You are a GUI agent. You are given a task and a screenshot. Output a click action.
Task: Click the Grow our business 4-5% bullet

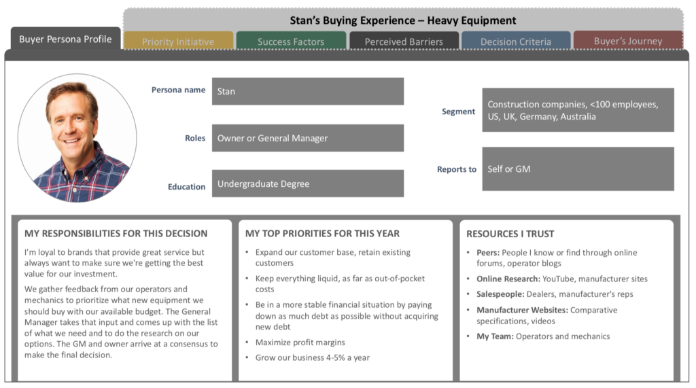click(312, 357)
